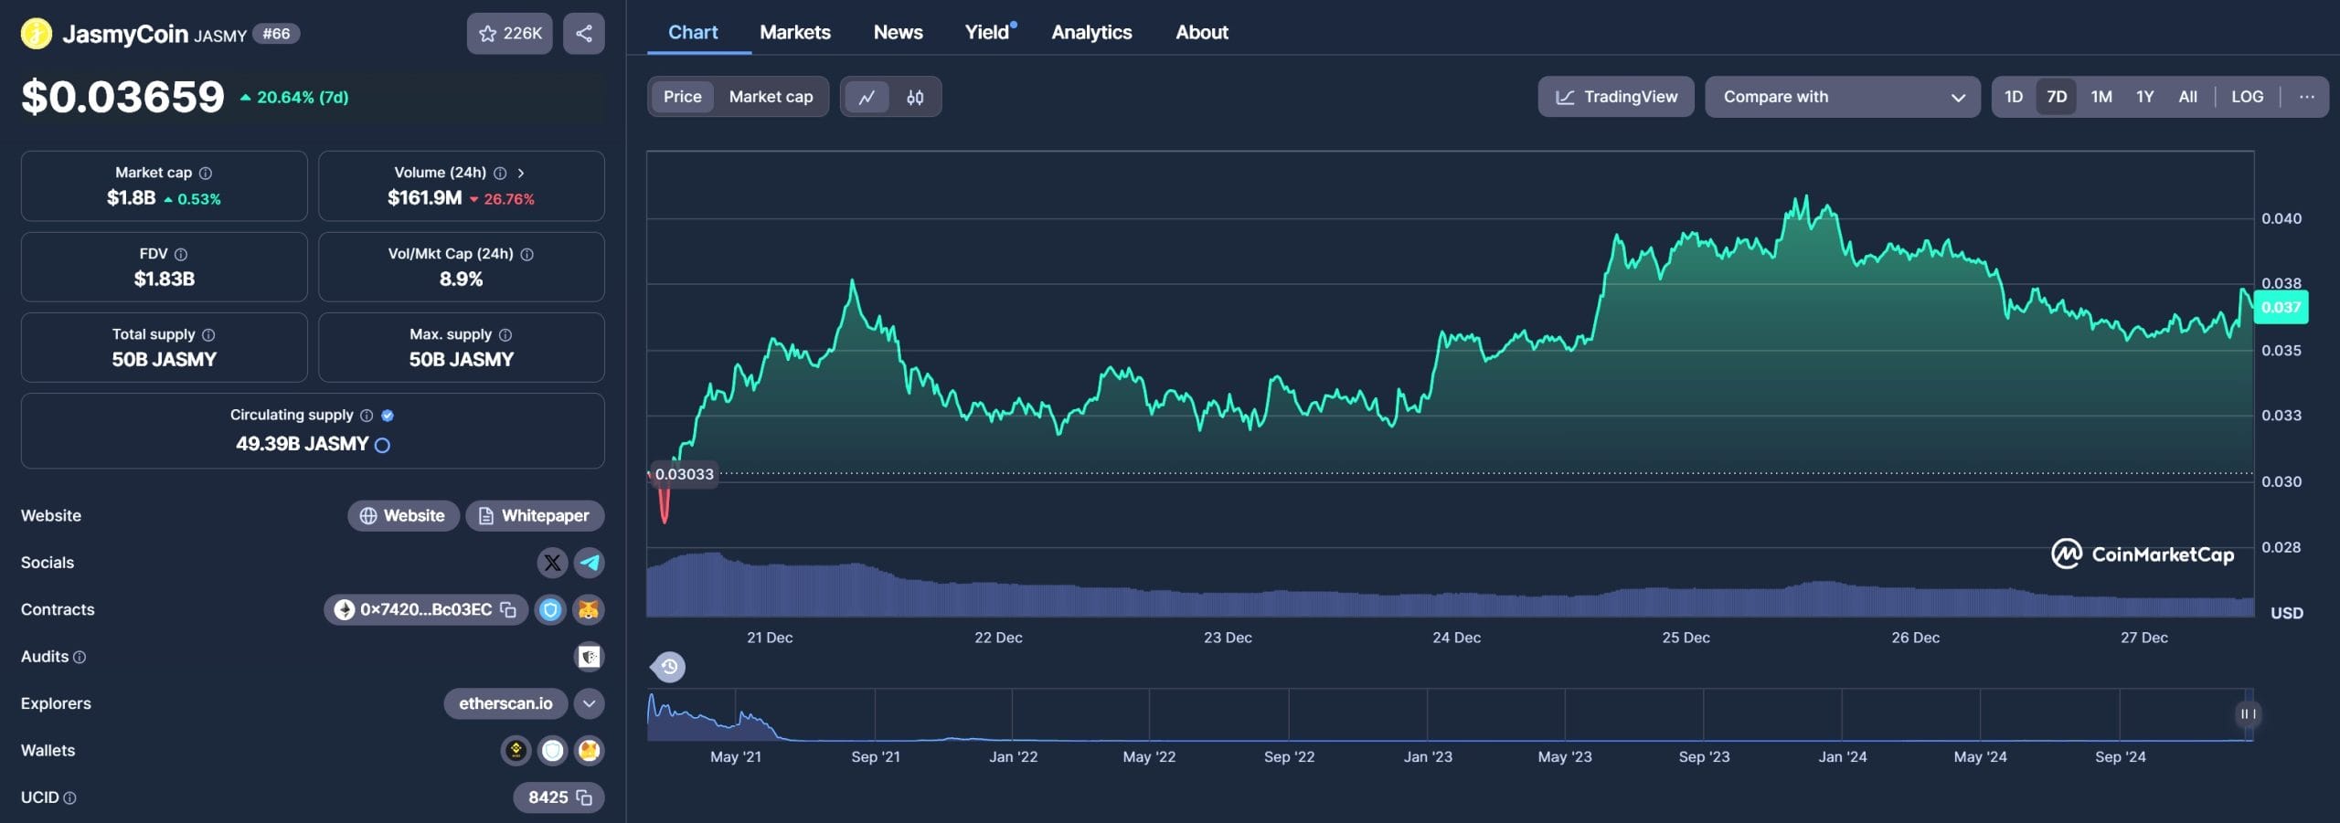2340x823 pixels.
Task: Click the 0.03033 opening price label
Action: tap(684, 474)
